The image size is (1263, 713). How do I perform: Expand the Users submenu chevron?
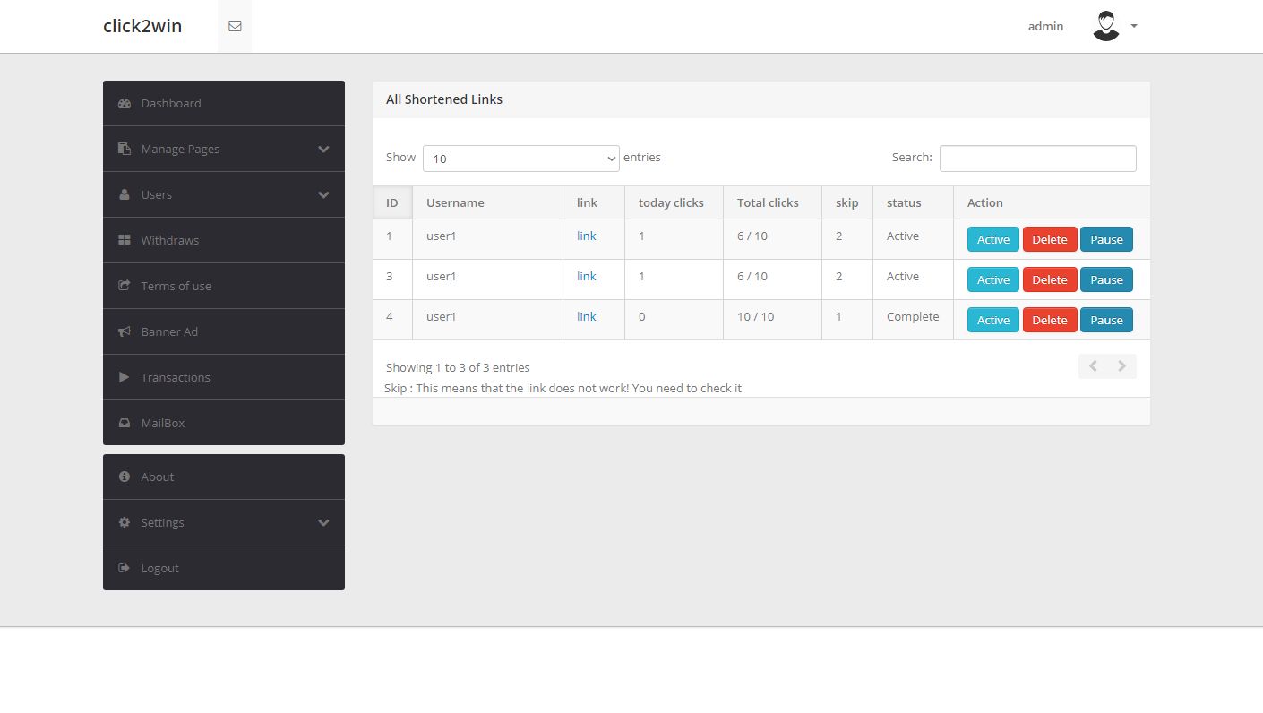click(323, 194)
